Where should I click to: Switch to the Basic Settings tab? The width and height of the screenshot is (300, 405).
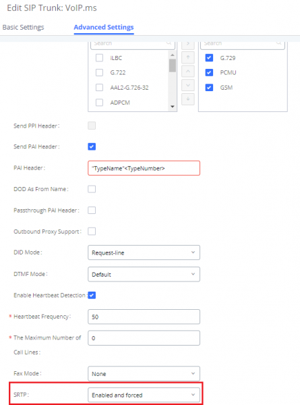coord(23,27)
